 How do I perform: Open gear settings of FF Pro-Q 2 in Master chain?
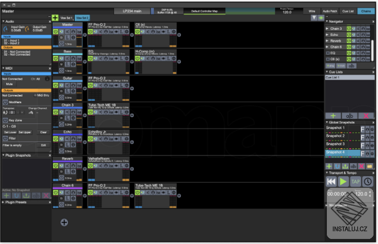pos(126,32)
